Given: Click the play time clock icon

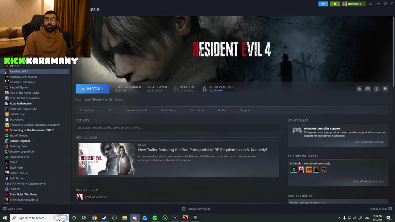Looking at the screenshot, I should point(175,89).
